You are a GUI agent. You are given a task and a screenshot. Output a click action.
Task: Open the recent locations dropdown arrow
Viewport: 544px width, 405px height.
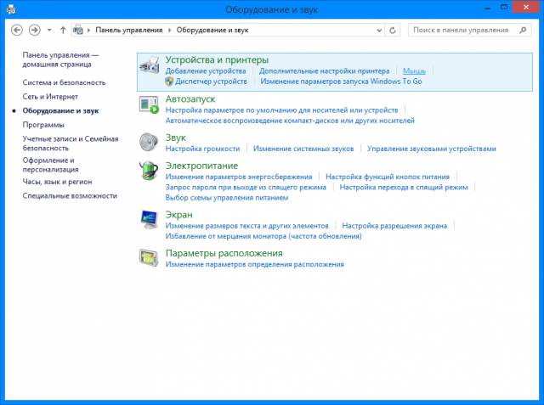(x=49, y=30)
